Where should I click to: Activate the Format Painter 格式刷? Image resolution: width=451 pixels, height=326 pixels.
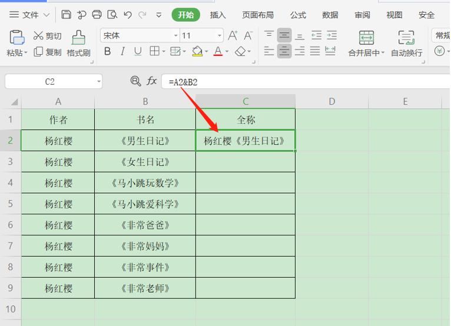pos(78,44)
